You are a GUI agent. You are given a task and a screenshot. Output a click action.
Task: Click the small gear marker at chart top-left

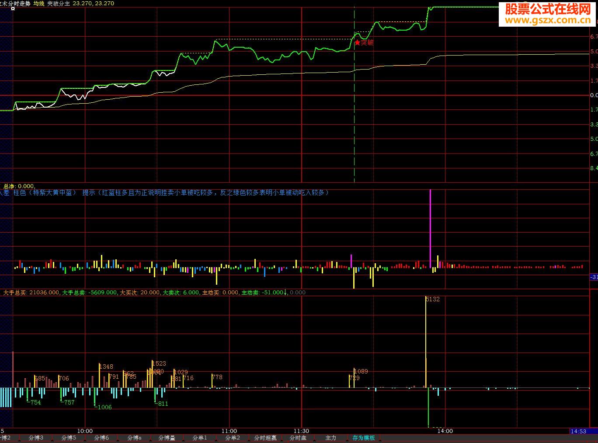13,8
